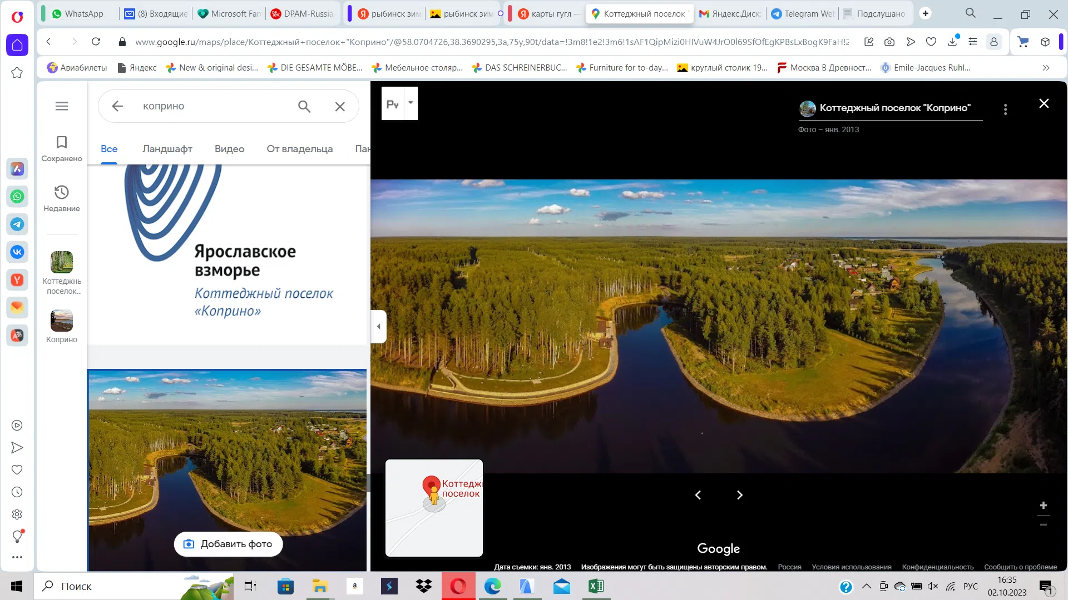Click the taskbar Поиск search box
This screenshot has width=1068, height=600.
pos(133,586)
